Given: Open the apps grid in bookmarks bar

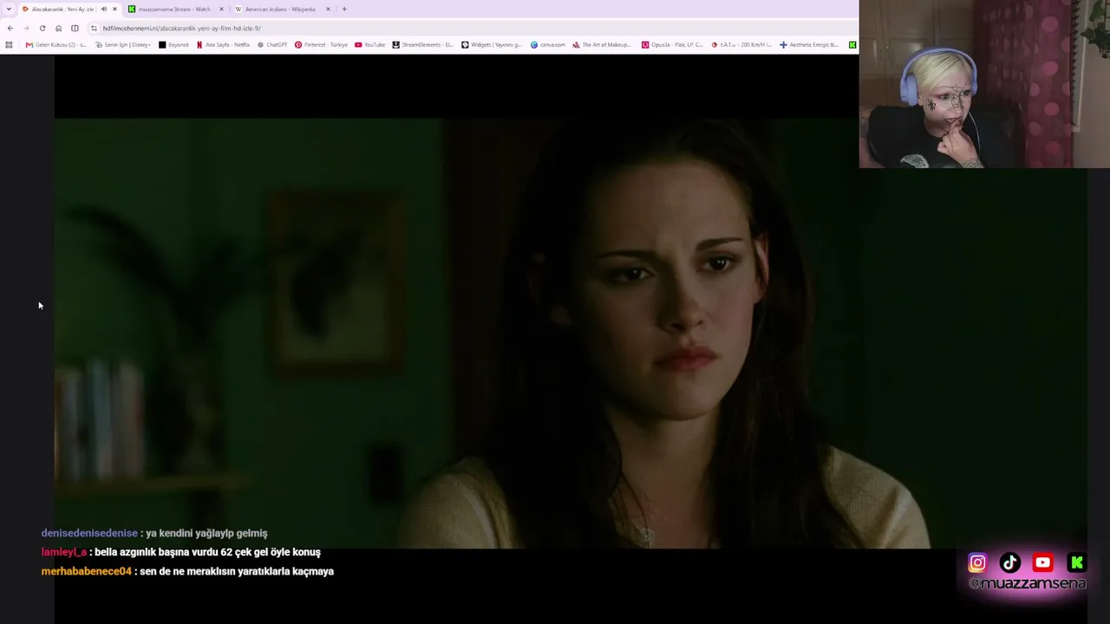Looking at the screenshot, I should point(9,44).
